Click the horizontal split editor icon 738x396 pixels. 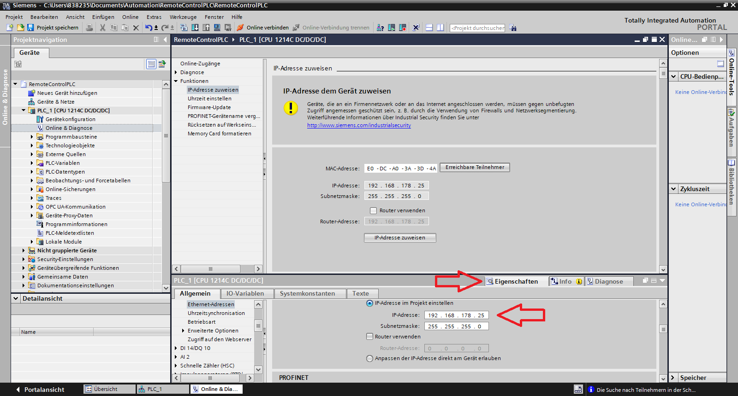429,28
